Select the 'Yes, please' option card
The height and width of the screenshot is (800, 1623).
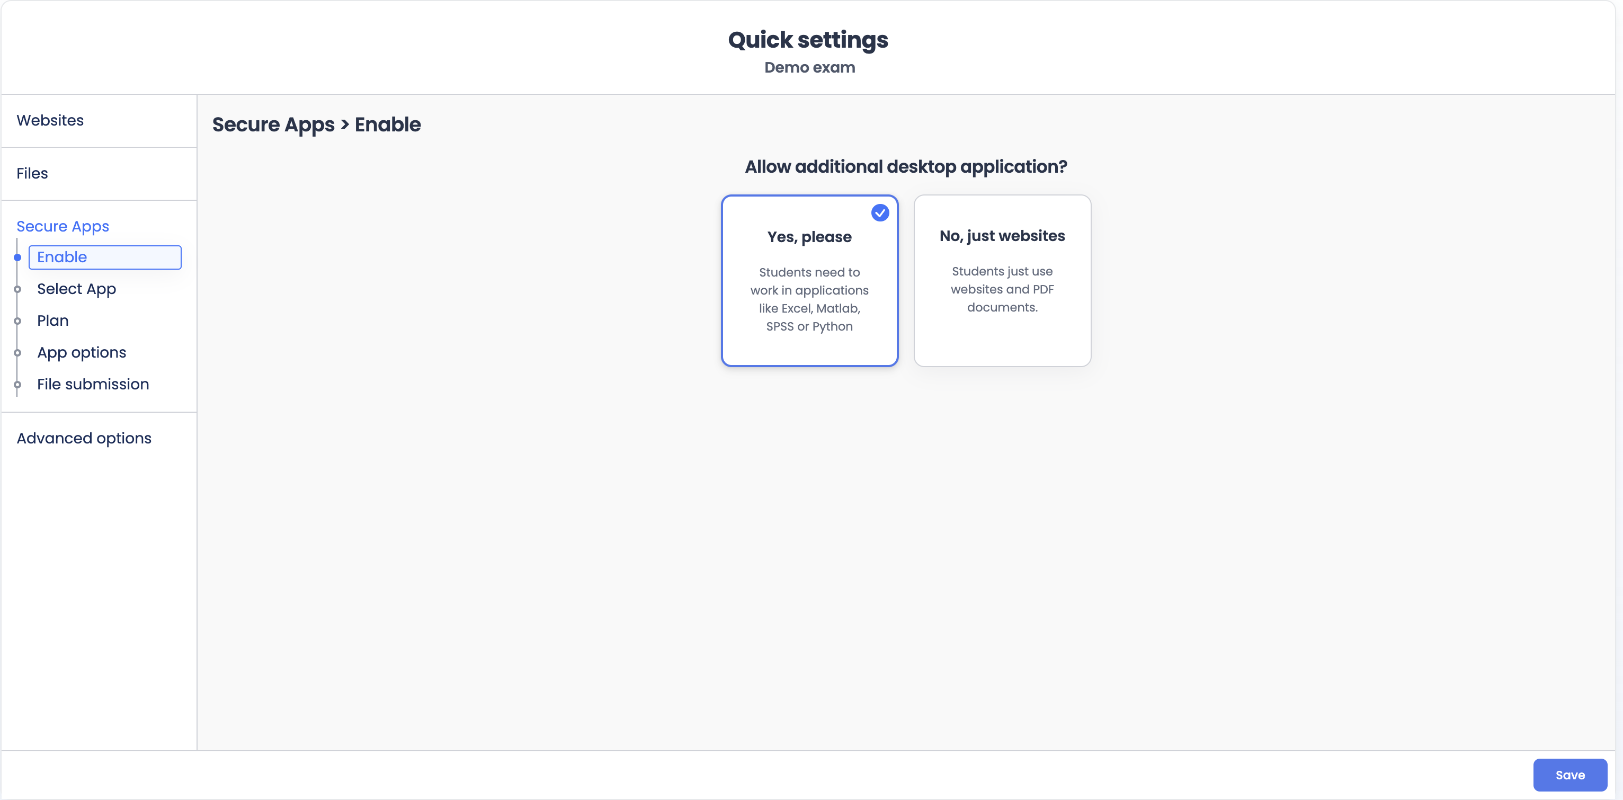pyautogui.click(x=809, y=281)
